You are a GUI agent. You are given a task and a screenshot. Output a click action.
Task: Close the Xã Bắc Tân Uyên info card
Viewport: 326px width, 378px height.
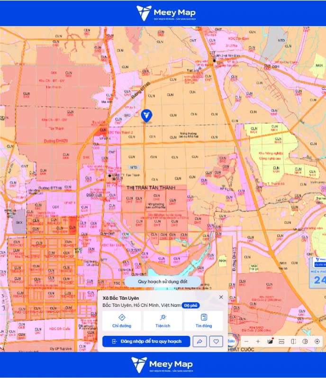(x=221, y=297)
